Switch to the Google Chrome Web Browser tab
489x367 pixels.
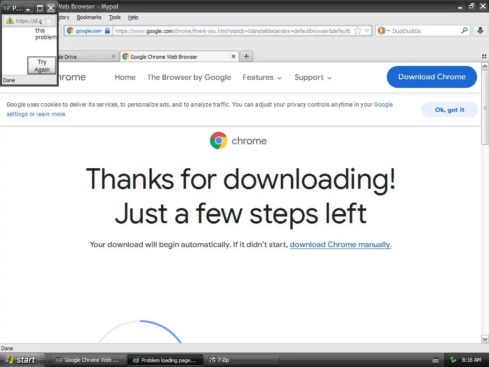click(x=180, y=56)
